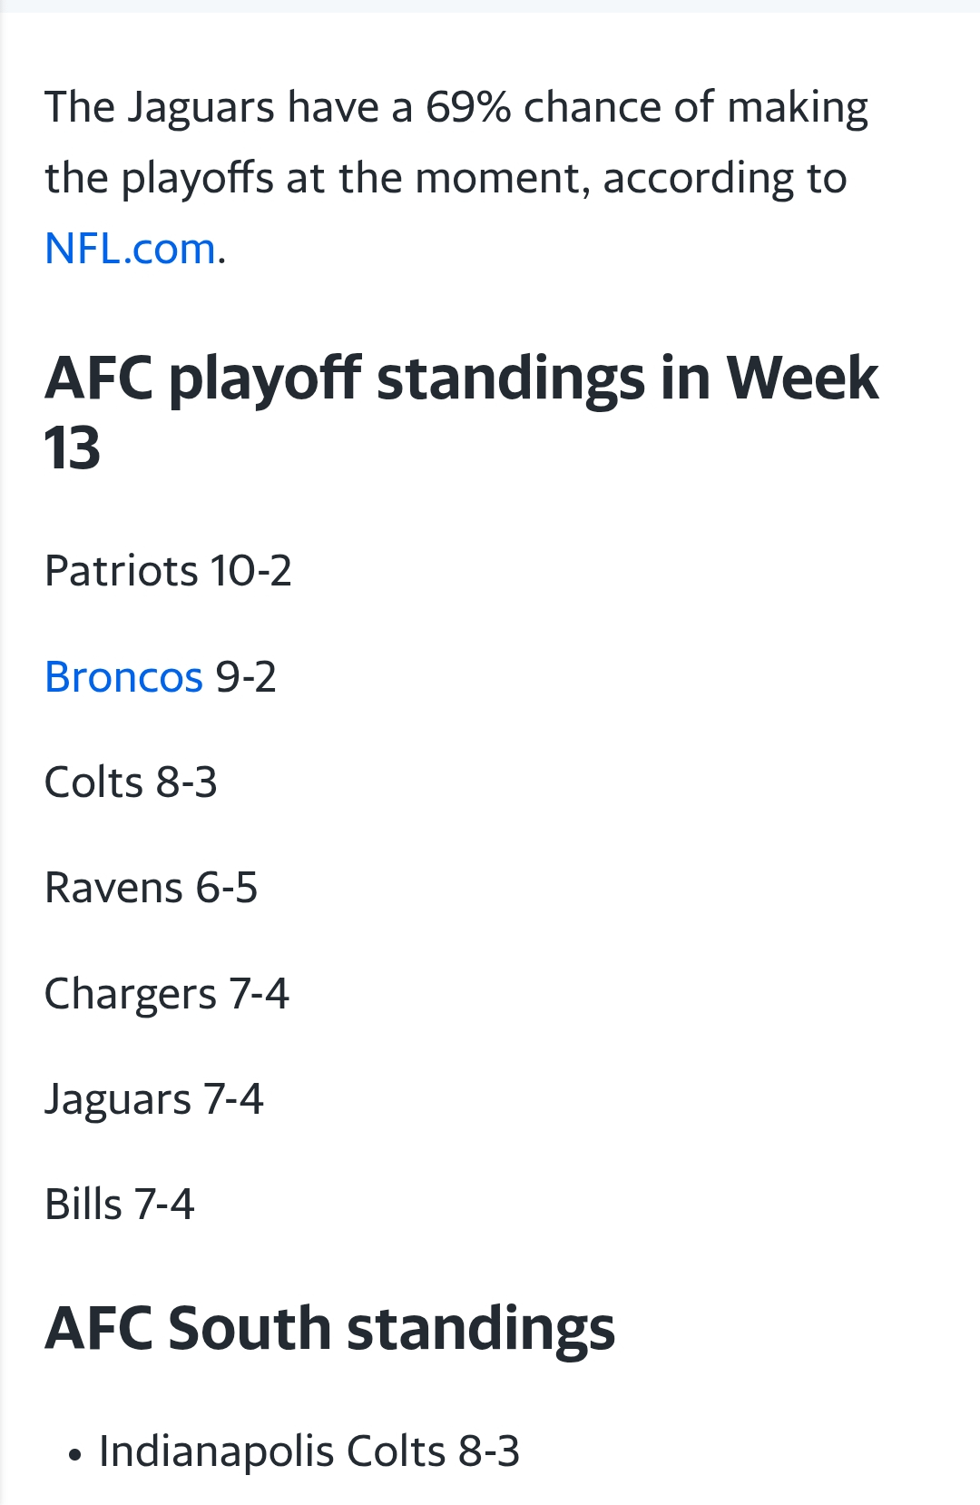
Task: Click the "10-2" record beside Patriots
Action: pyautogui.click(x=251, y=571)
